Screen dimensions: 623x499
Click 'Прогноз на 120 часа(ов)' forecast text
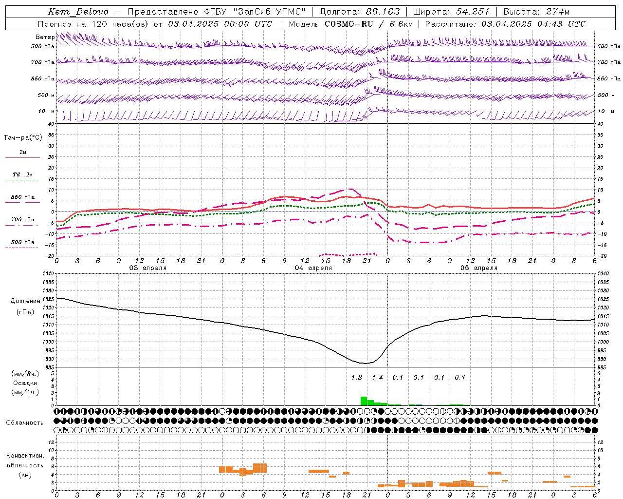[93, 24]
